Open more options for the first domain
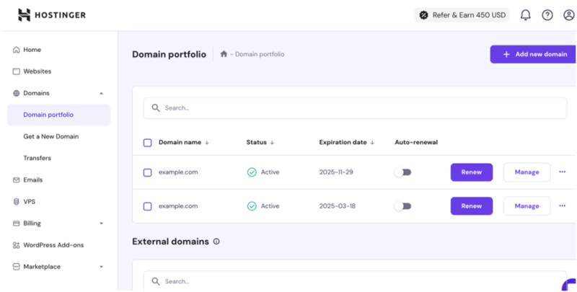The width and height of the screenshot is (577, 292). click(x=563, y=172)
